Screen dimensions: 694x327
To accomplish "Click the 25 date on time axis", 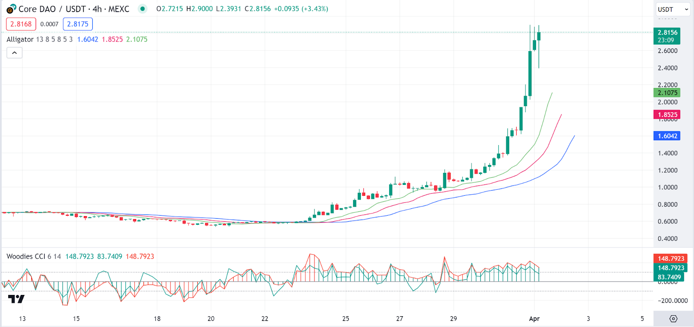I will pos(346,319).
